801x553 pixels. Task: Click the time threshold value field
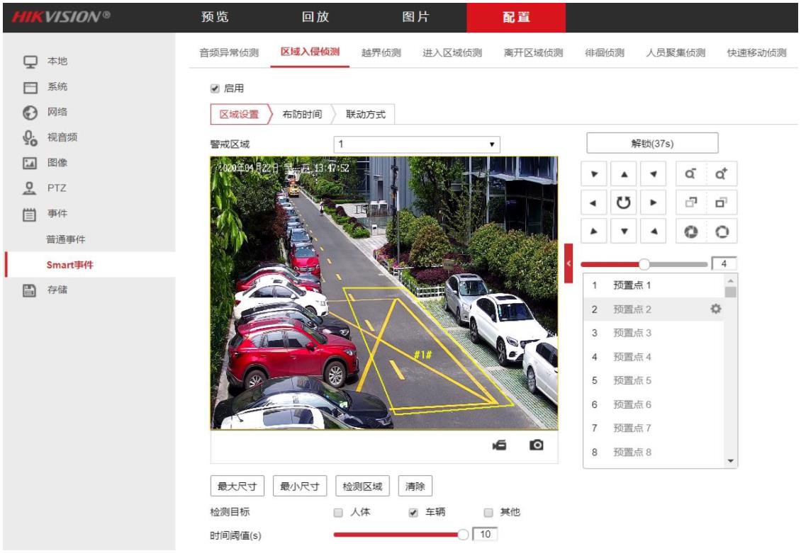485,534
